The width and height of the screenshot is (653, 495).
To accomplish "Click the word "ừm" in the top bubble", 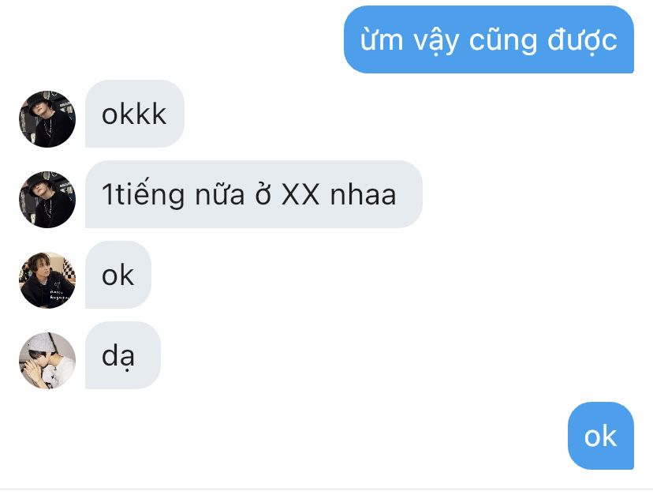I will [x=382, y=39].
